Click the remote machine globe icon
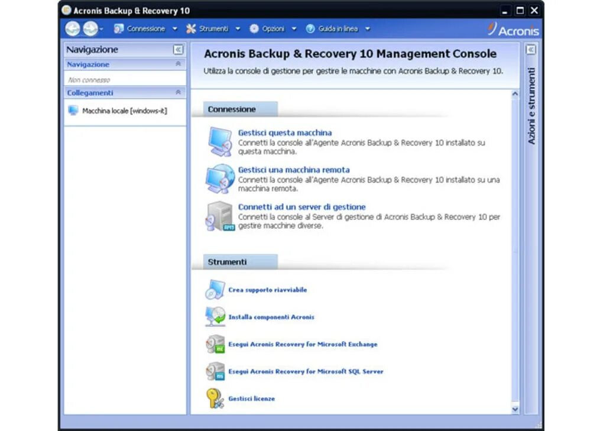Screen dimensions: 603x431 tap(220, 179)
